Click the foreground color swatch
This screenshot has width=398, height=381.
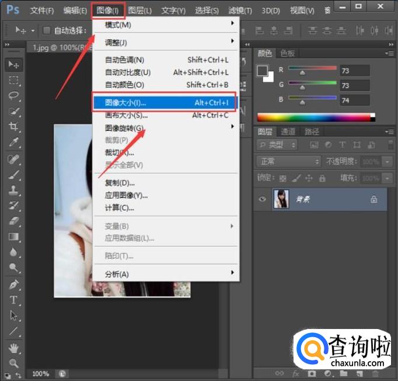click(263, 71)
